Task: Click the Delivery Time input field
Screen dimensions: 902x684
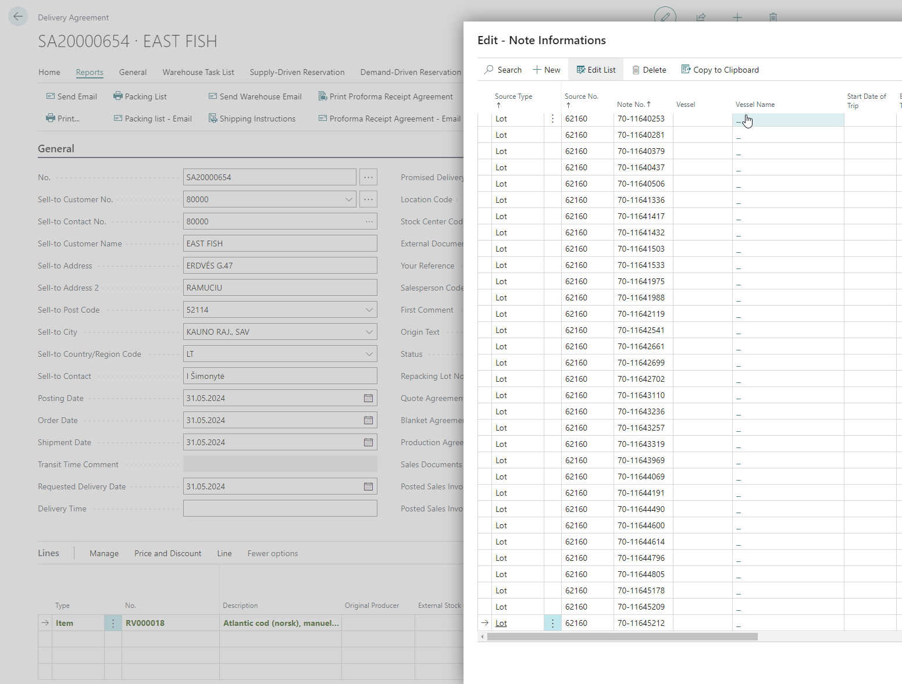Action: point(280,508)
